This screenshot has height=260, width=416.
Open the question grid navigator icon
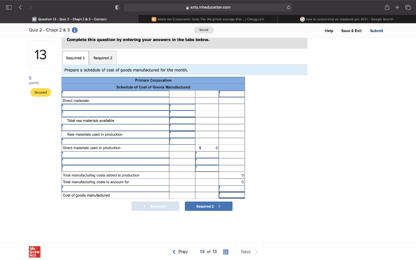point(226,252)
